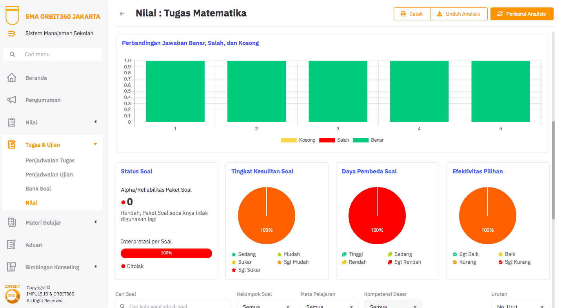Click the back arrow beside Nilai title
The image size is (563, 308).
coord(122,14)
